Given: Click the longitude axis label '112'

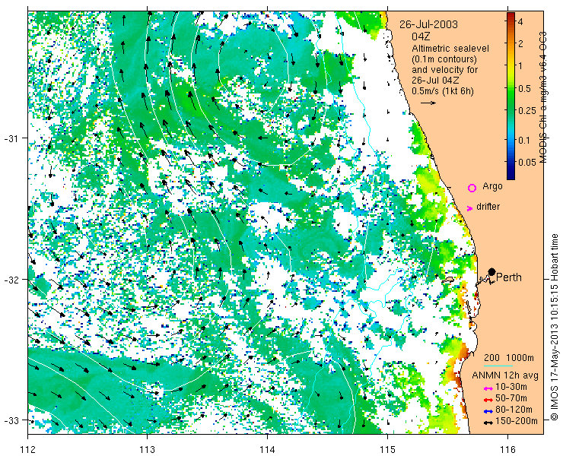Looking at the screenshot, I should click(x=27, y=449).
